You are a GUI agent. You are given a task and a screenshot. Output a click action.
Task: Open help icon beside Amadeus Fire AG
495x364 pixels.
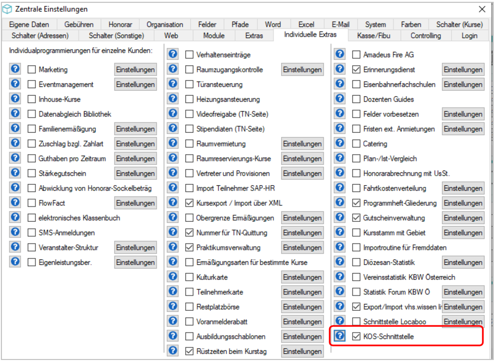tap(339, 54)
